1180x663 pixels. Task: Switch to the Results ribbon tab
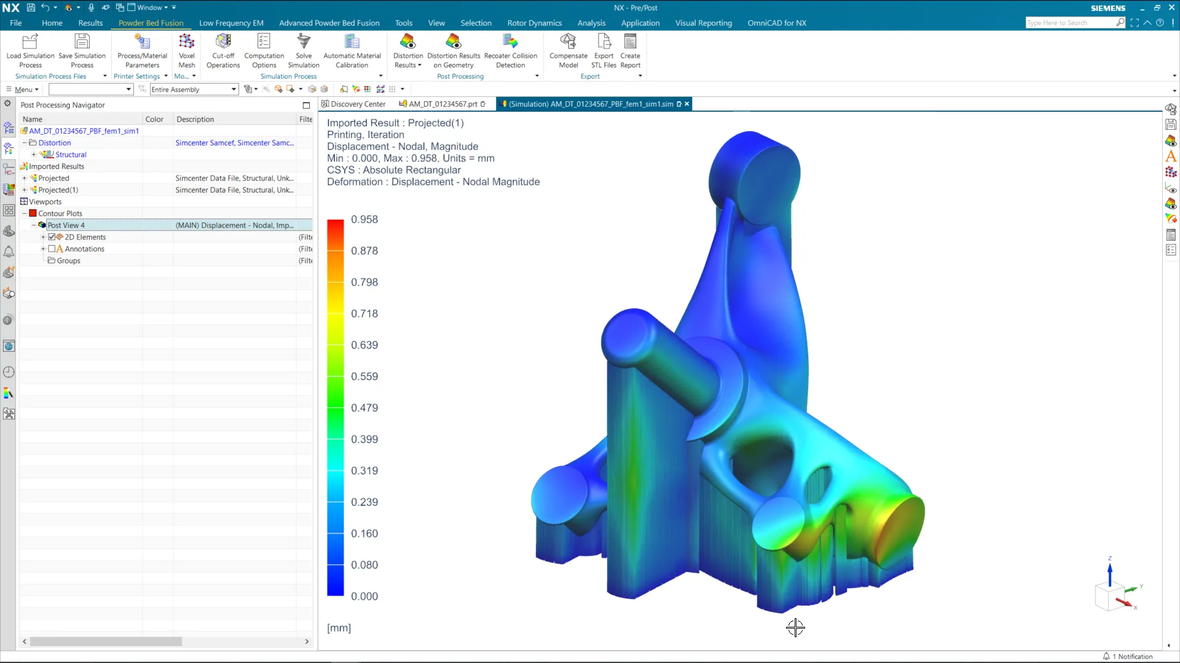tap(90, 23)
